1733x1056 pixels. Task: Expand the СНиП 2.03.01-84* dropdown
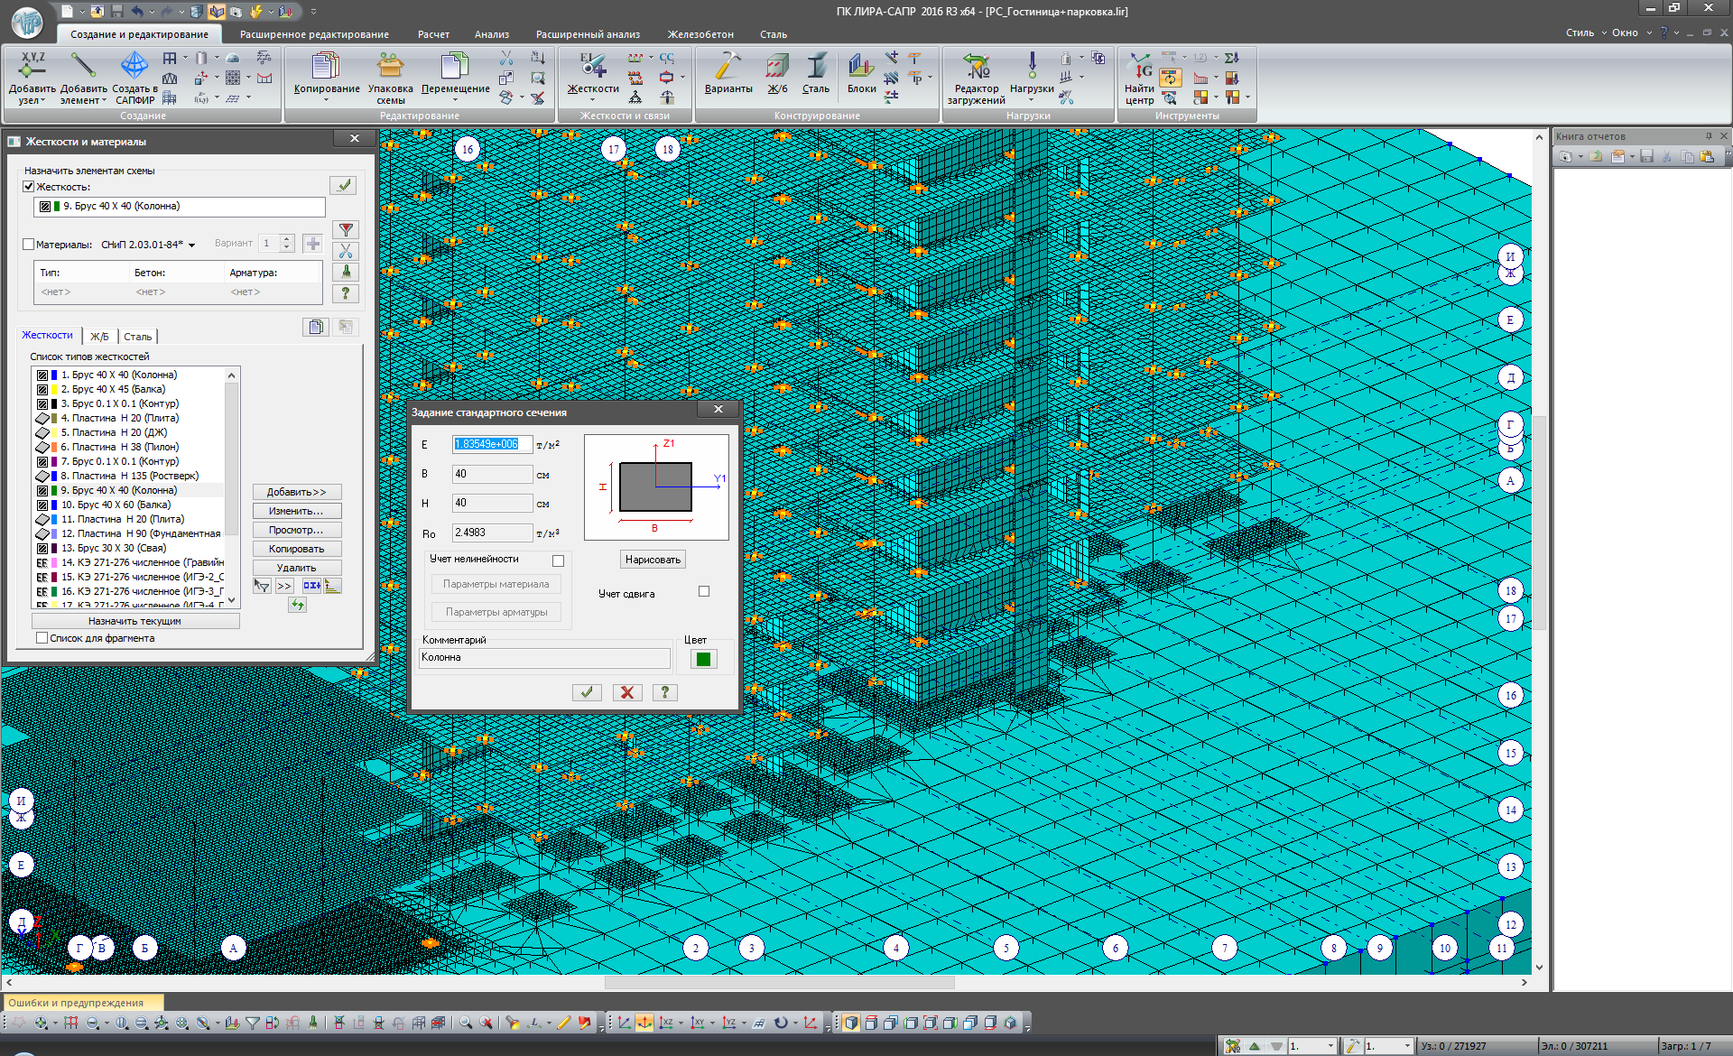point(191,245)
